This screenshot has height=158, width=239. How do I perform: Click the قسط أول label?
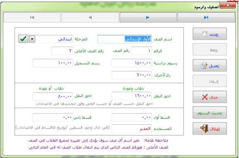[161, 117]
